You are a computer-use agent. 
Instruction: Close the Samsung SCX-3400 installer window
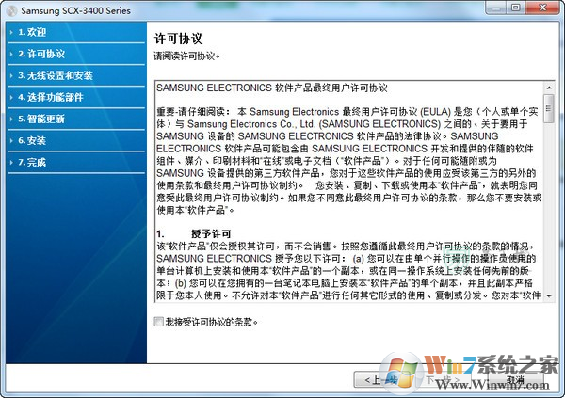point(542,8)
